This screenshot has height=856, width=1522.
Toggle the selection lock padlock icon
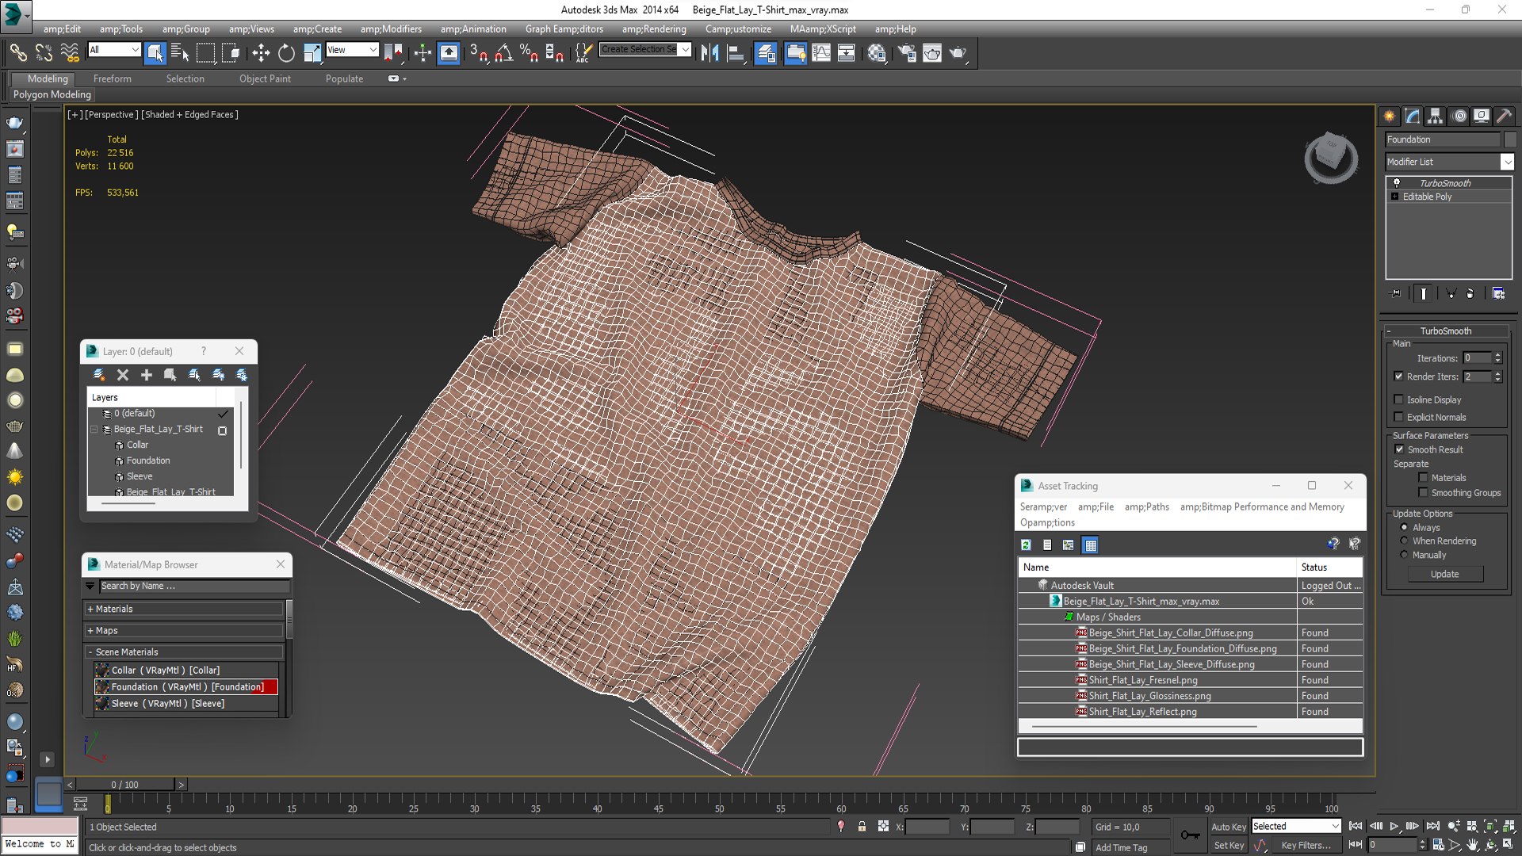[x=862, y=827]
